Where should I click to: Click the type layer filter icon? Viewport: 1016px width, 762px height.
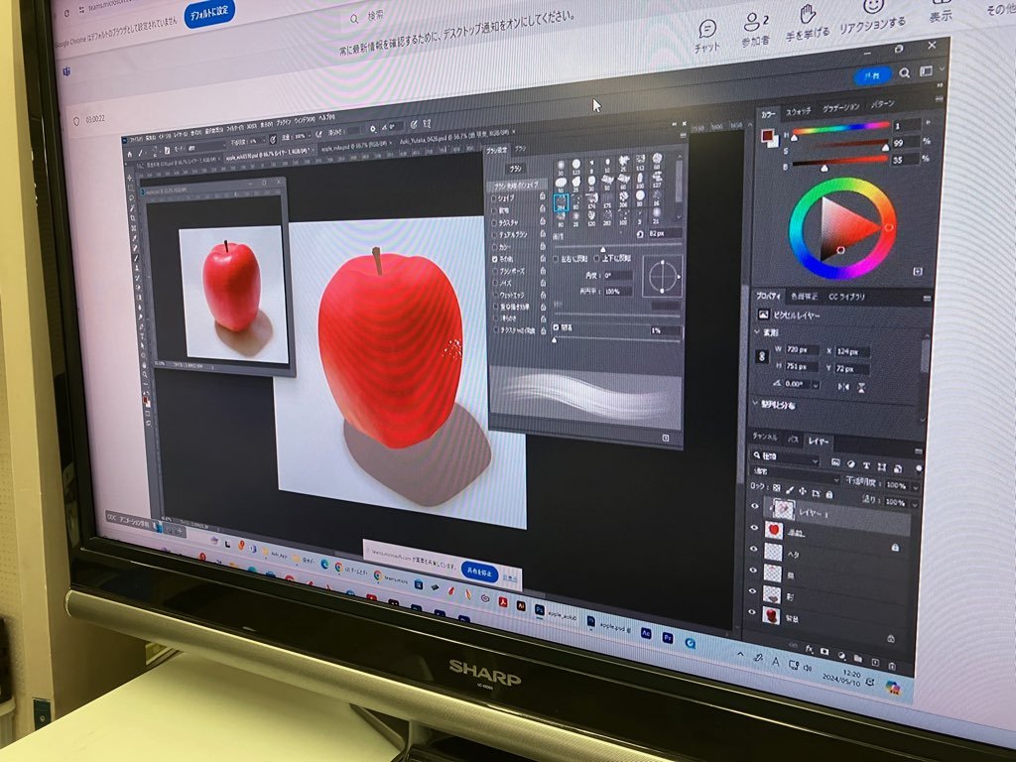click(x=866, y=465)
